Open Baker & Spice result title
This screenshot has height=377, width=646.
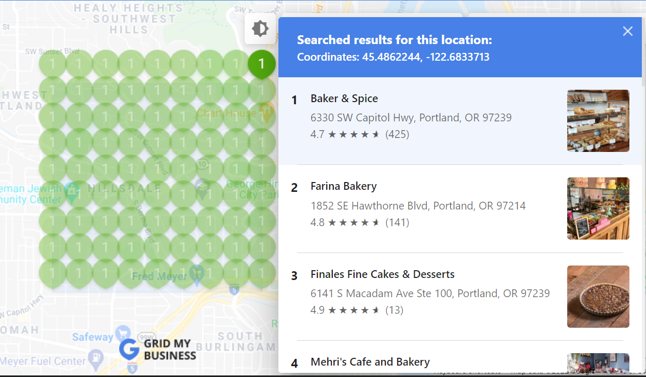tap(344, 99)
